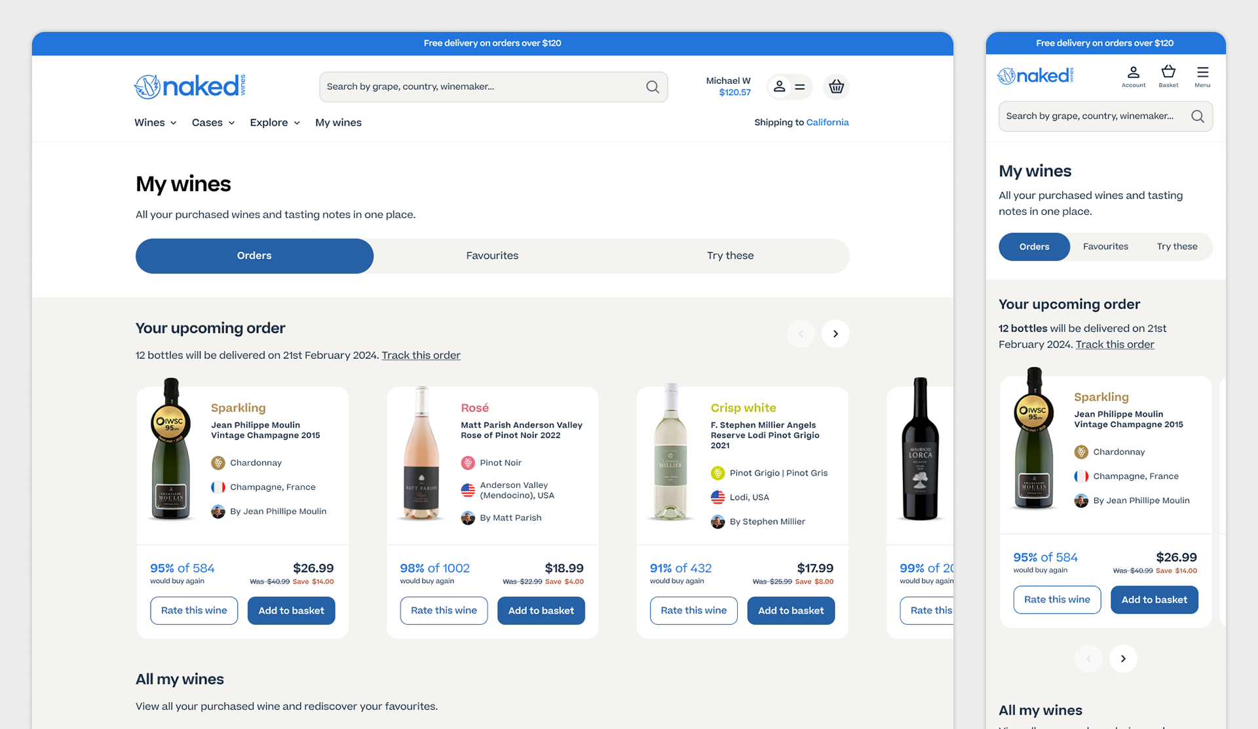Add the $17.99 Crisp white to basket
1258x729 pixels.
(x=791, y=610)
